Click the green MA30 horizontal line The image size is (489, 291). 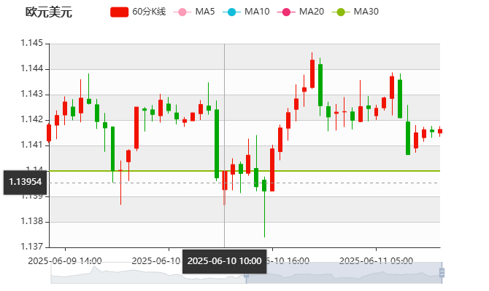click(244, 171)
